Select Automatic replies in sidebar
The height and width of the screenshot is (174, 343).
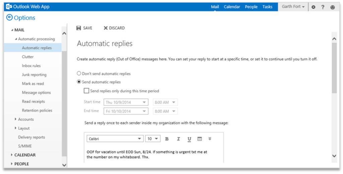click(x=33, y=48)
